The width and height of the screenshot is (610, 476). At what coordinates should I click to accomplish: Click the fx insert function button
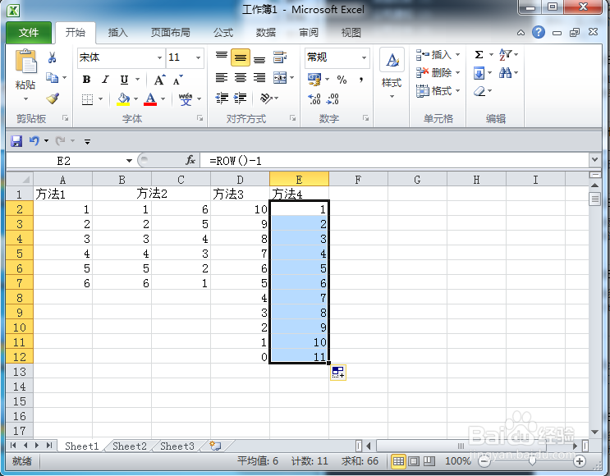[x=190, y=160]
